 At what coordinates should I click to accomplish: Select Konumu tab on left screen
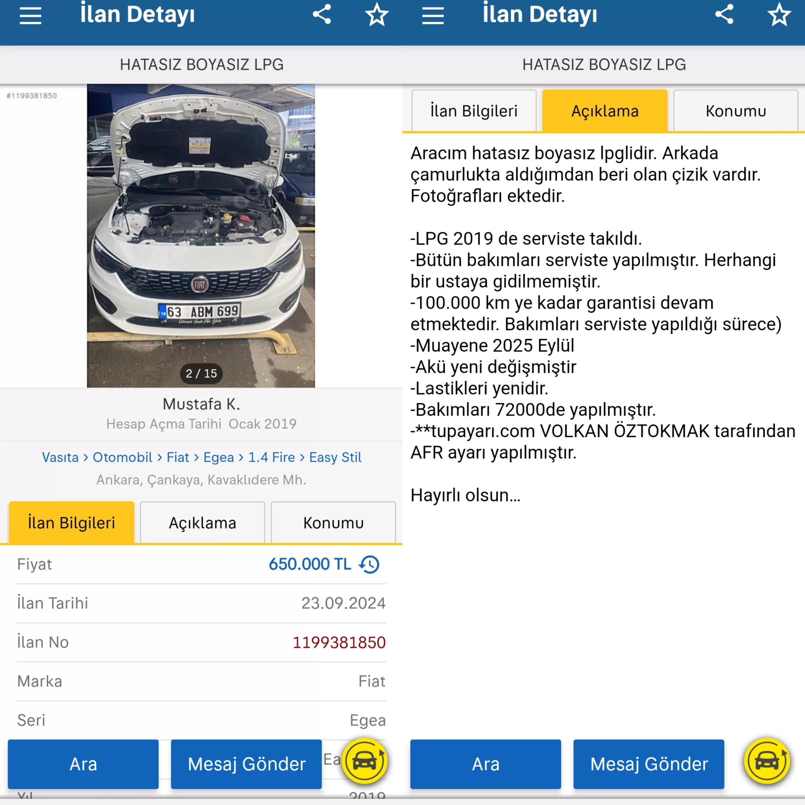pos(333,523)
